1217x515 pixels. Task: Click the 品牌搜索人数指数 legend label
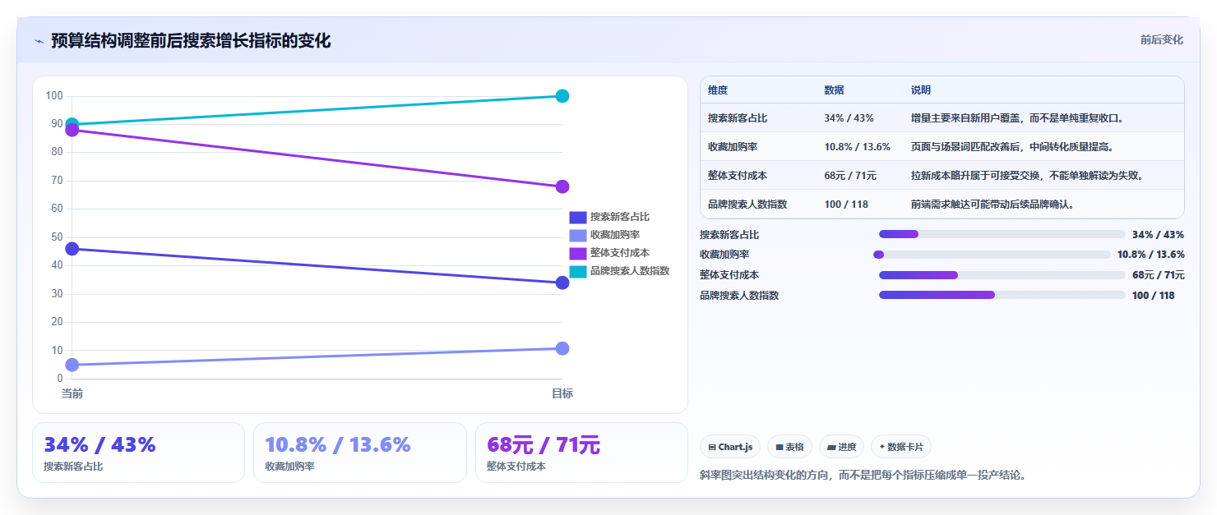[x=630, y=271]
